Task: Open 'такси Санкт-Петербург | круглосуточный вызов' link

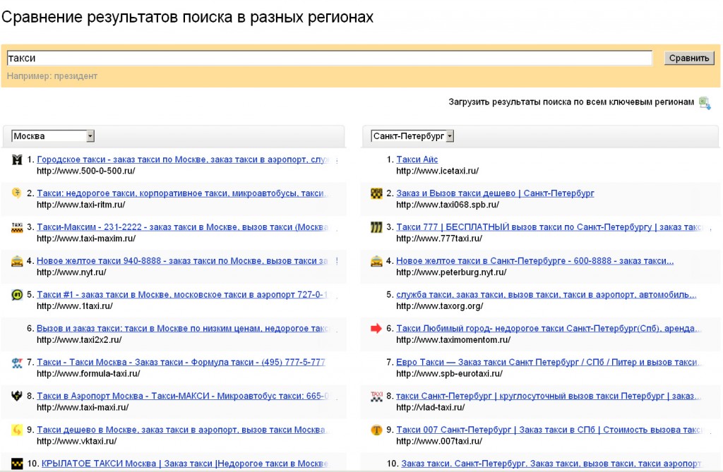Action: (549, 396)
